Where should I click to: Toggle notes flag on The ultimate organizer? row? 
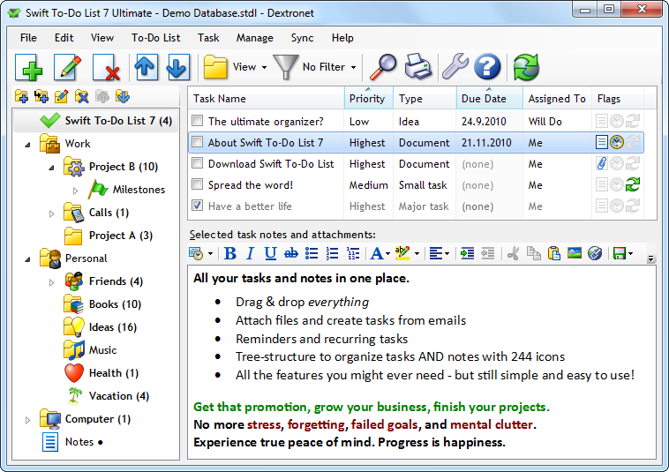tap(602, 121)
